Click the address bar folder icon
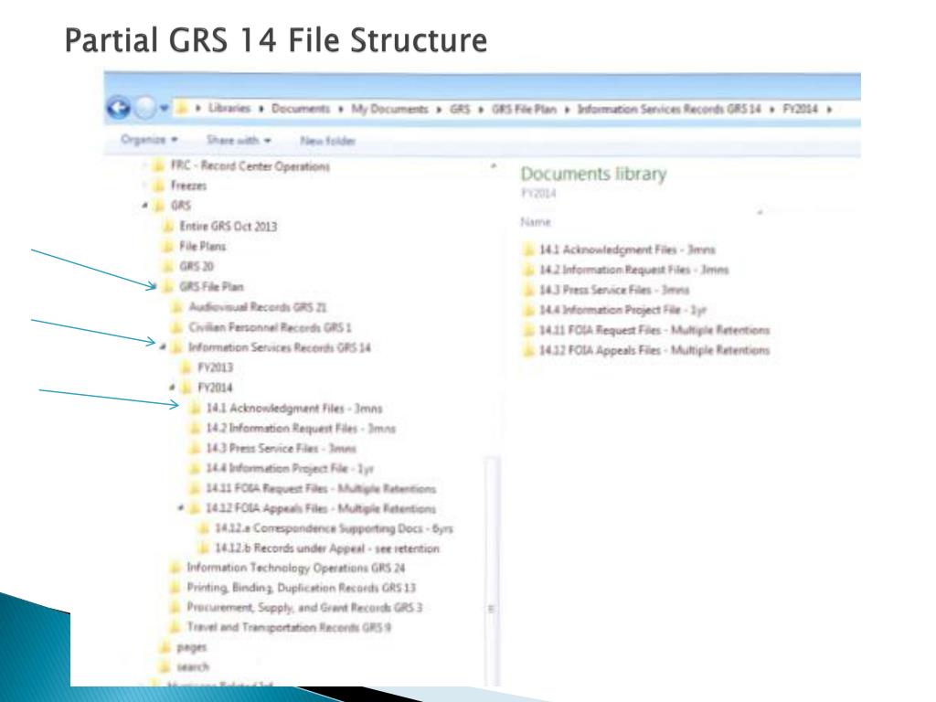This screenshot has width=936, height=702. [182, 108]
